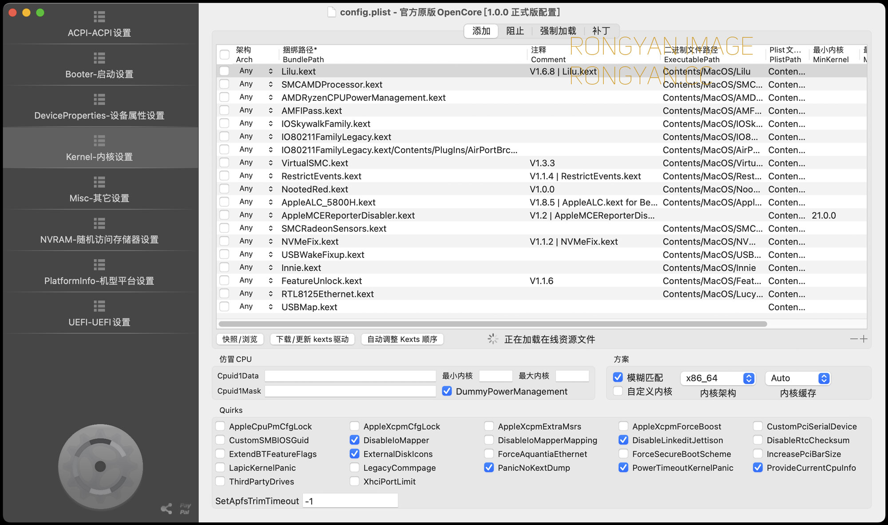Click the OpenCore gear logo

pos(100,466)
